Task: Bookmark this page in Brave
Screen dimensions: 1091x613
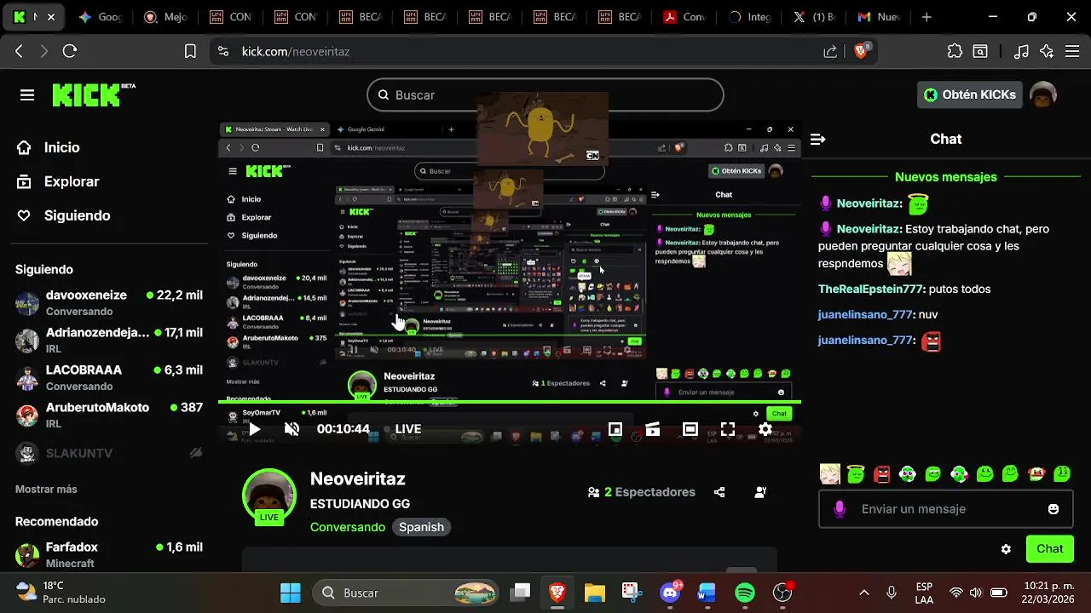Action: pos(191,51)
